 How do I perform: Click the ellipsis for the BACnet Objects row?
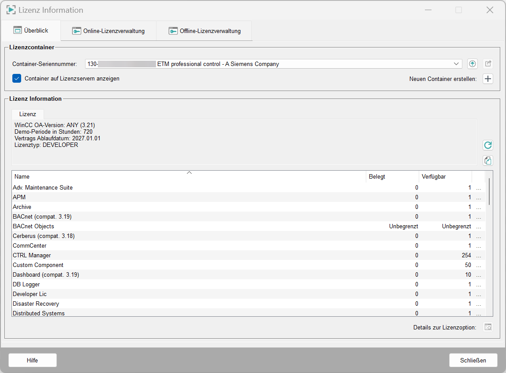click(x=479, y=227)
